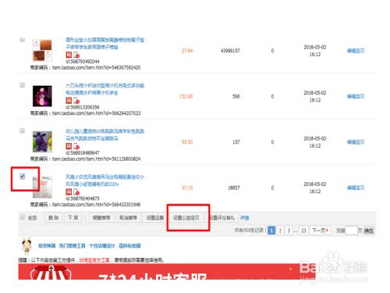390x293 pixels.
Task: Select the id 568918489647 text
Action: click(83, 152)
